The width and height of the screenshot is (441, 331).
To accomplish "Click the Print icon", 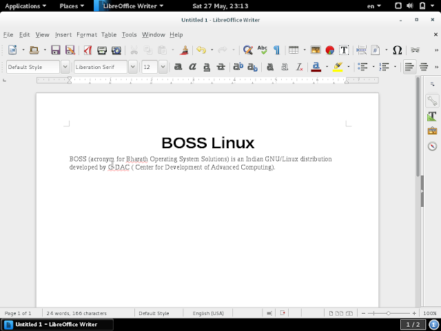I will (102, 50).
